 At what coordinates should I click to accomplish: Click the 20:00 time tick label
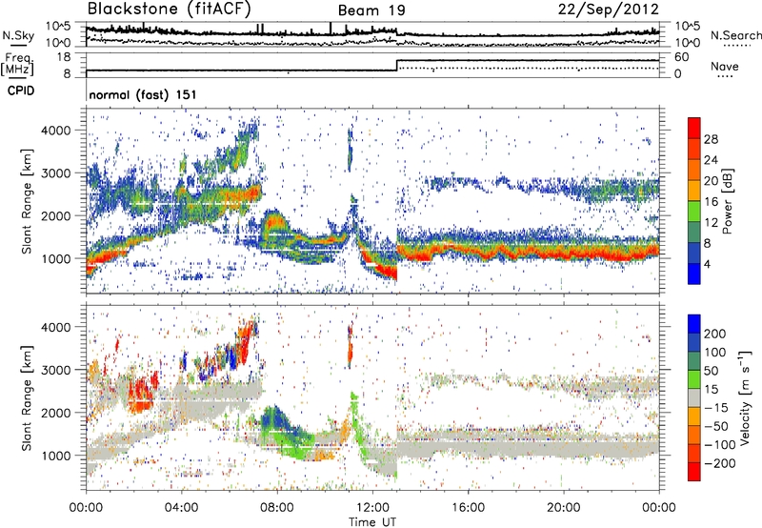[563, 508]
